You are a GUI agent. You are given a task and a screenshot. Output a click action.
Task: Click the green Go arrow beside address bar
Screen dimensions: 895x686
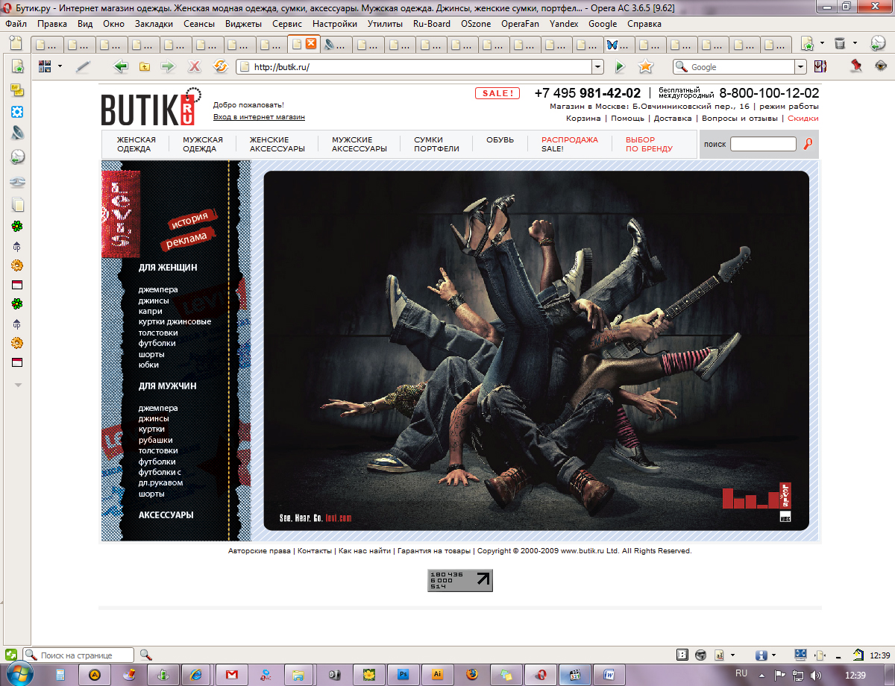619,66
